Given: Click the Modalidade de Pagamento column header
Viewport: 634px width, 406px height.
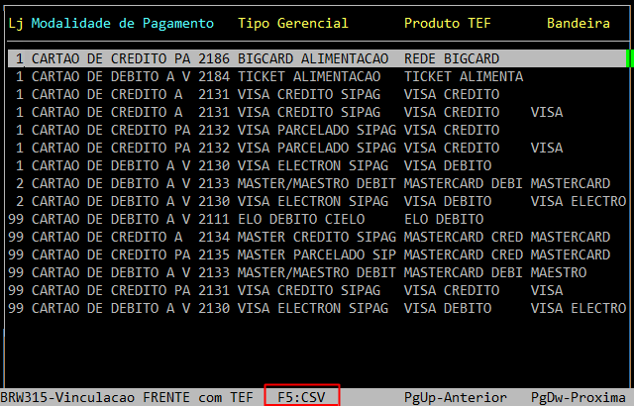Looking at the screenshot, I should 122,23.
